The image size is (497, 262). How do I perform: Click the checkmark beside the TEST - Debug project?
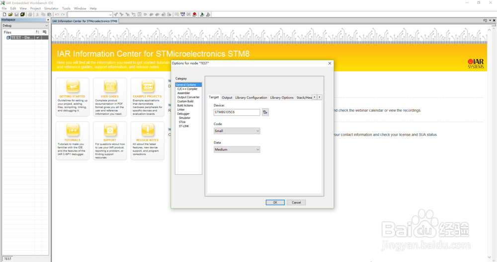point(38,38)
